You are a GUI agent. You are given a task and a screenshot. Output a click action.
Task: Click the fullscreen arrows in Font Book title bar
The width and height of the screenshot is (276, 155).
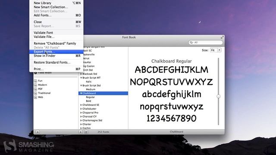tap(222, 37)
